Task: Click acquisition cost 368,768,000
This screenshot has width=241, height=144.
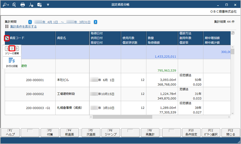Action: (x=167, y=85)
